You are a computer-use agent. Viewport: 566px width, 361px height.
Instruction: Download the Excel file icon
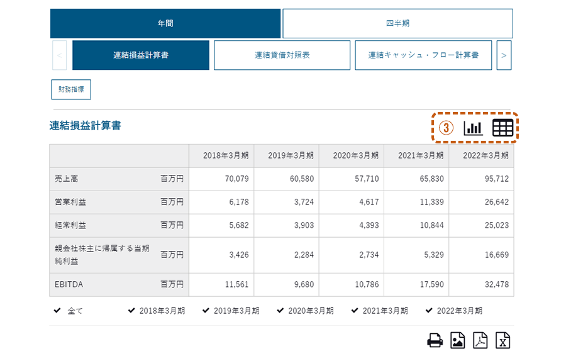click(x=503, y=340)
